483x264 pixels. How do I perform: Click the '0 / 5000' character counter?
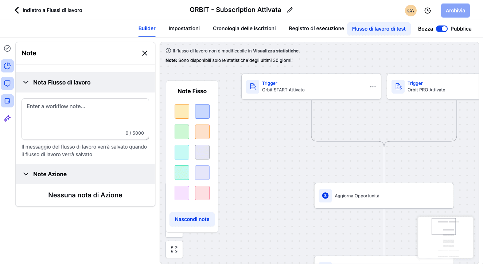coord(135,133)
